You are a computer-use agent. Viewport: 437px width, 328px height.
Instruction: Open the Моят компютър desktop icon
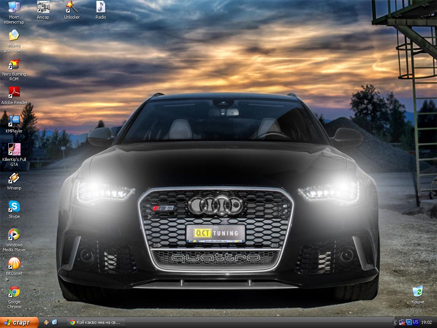(14, 8)
